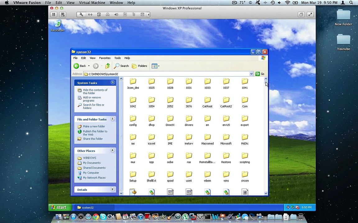Click Publish this folder to the Web
The width and height of the screenshot is (358, 223).
click(95, 133)
